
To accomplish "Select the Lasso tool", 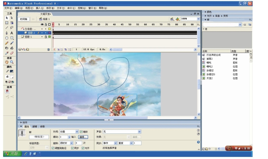I will pyautogui.click(x=12, y=28).
